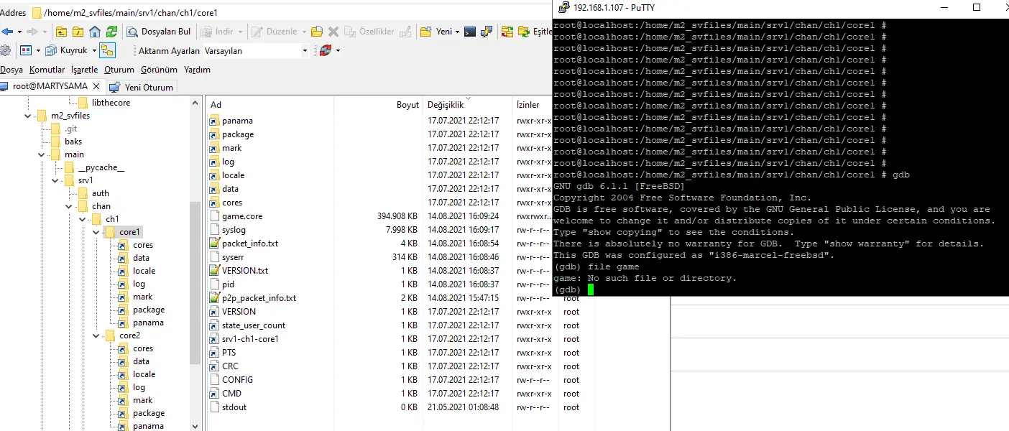This screenshot has height=431, width=1009.
Task: Click the PuTTY title bar icon
Action: tap(563, 7)
